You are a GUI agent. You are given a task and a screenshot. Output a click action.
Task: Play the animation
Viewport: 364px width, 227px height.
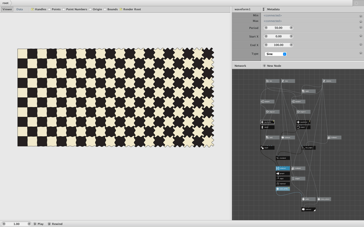[39, 224]
